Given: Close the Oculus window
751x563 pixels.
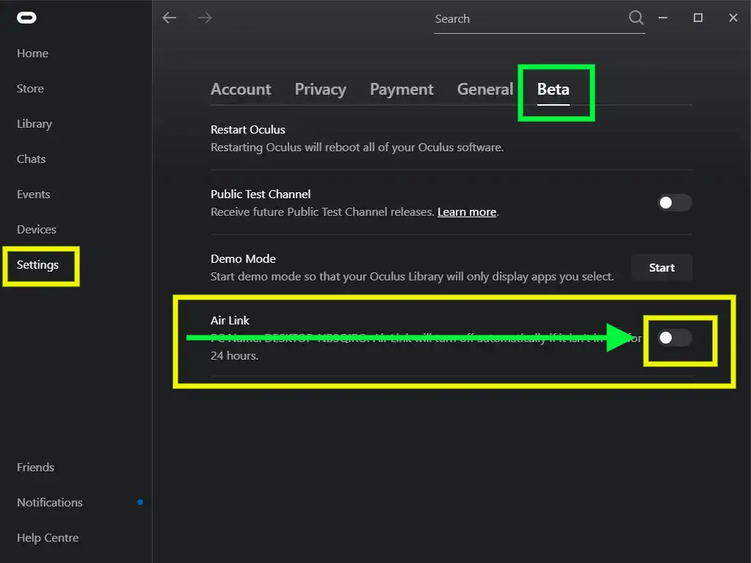Looking at the screenshot, I should tap(733, 18).
